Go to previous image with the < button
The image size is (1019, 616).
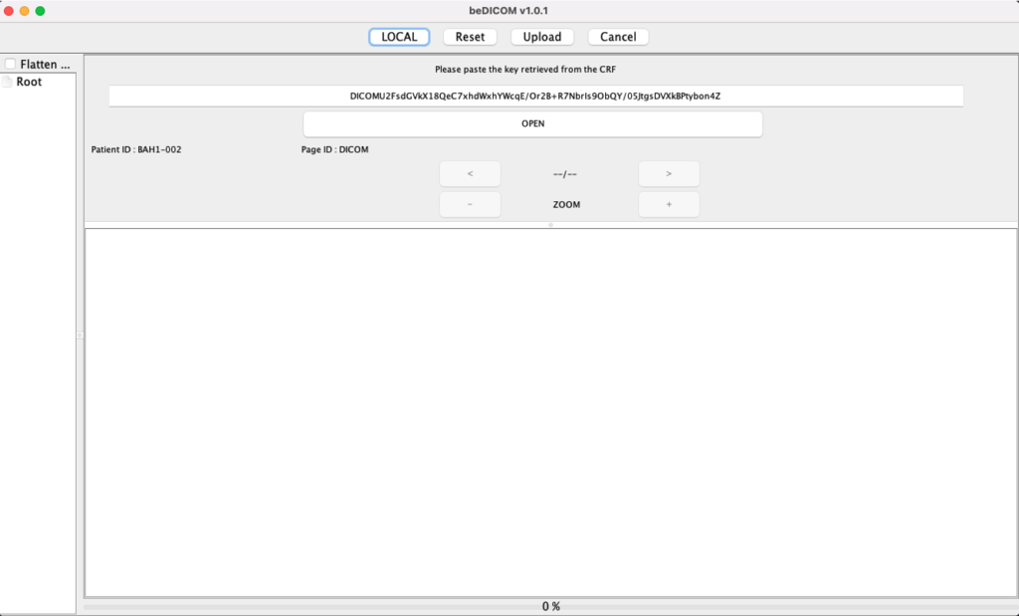click(470, 174)
